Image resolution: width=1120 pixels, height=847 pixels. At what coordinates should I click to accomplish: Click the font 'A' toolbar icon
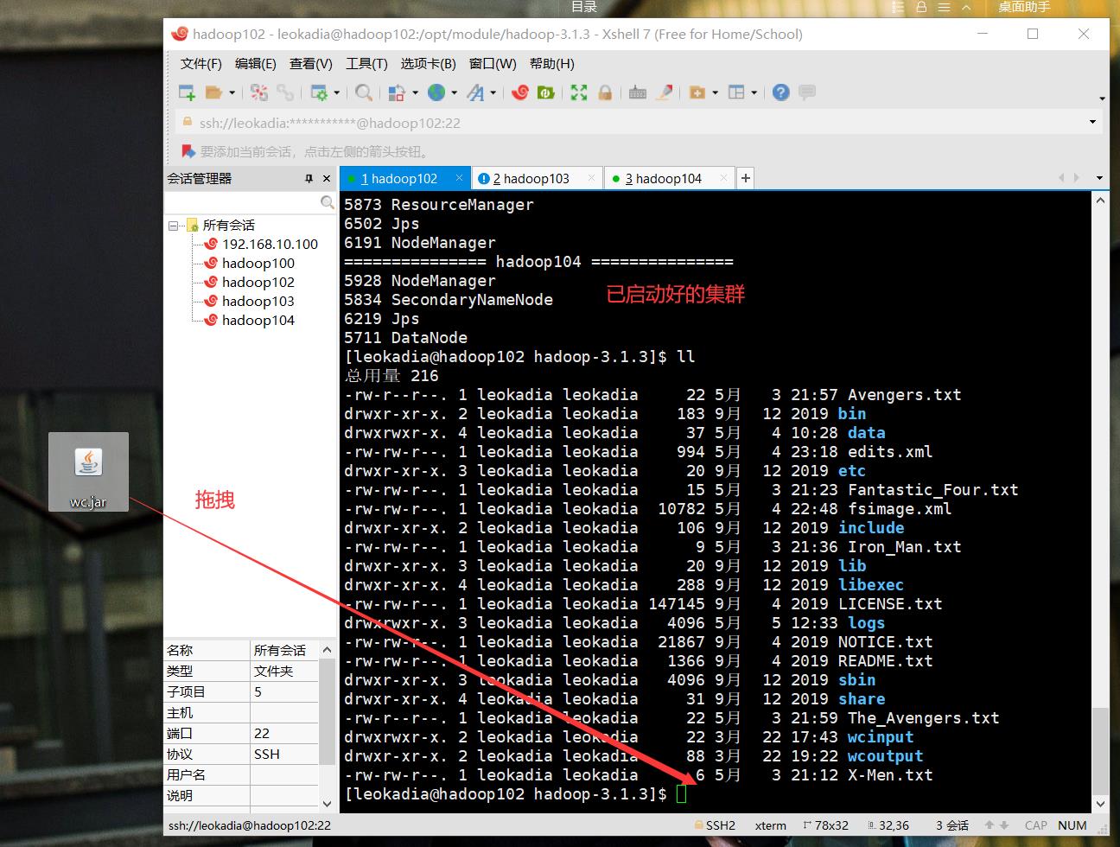coord(475,92)
